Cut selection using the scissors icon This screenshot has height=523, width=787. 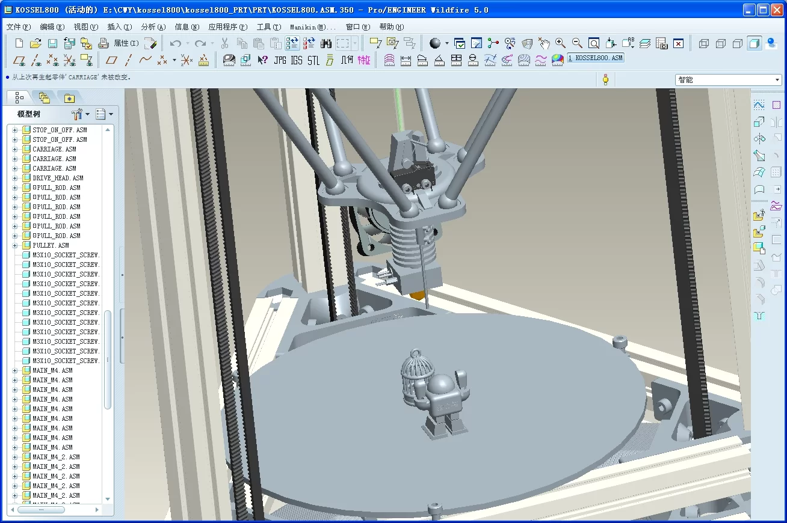[225, 43]
